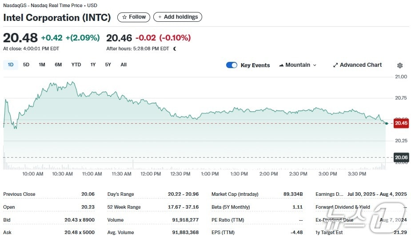Toggle the Key Events switch
This screenshot has width=411, height=239.
pos(231,65)
